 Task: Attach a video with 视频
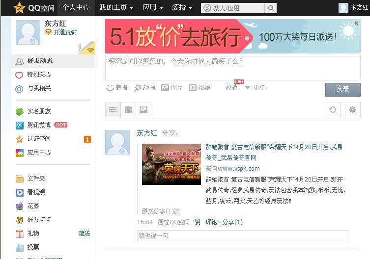pos(199,88)
